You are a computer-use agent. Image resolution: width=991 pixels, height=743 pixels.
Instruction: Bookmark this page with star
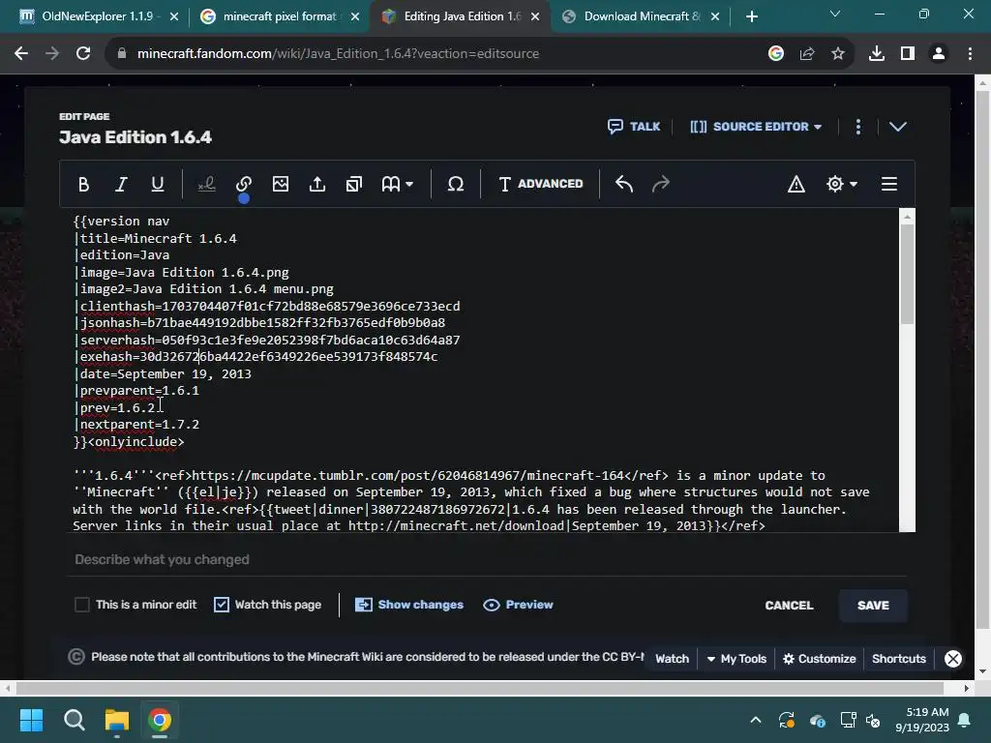(x=838, y=54)
